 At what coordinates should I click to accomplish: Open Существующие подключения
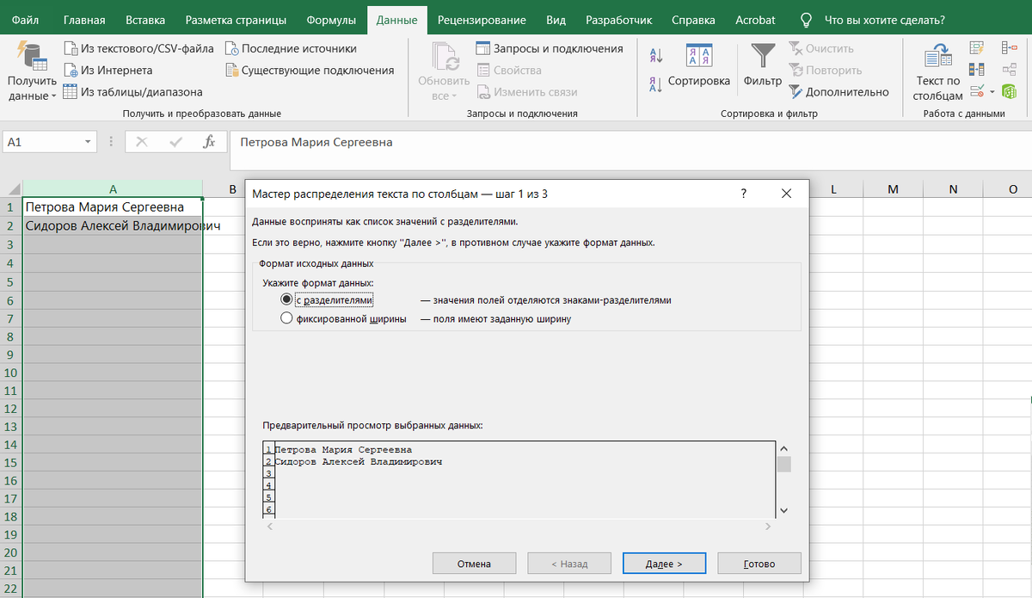coord(310,70)
